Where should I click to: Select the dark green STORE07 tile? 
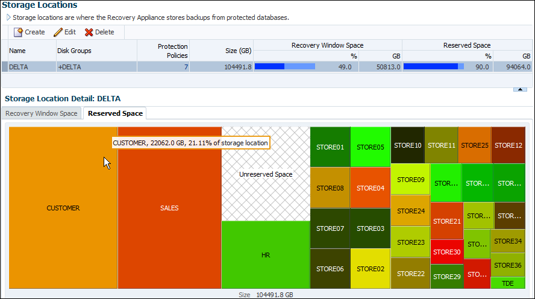point(330,228)
